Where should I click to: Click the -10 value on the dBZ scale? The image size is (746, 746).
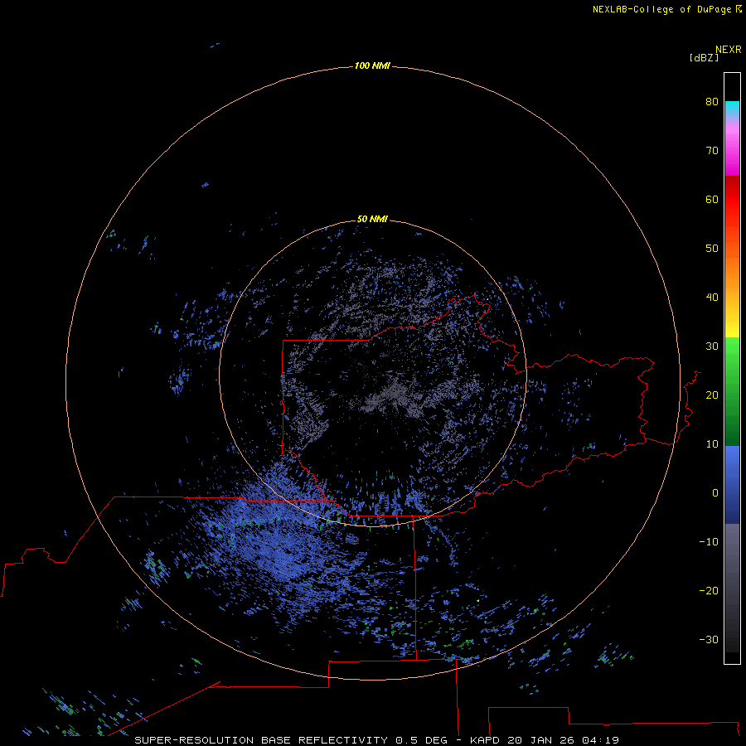click(x=709, y=542)
